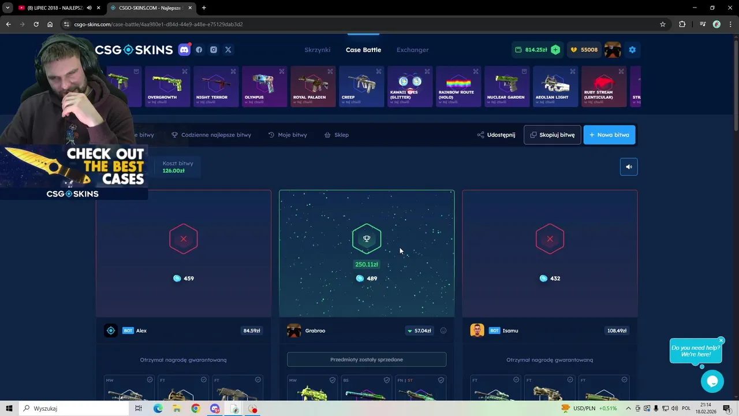Switch to the Exchanger tab
The width and height of the screenshot is (739, 416).
[412, 50]
